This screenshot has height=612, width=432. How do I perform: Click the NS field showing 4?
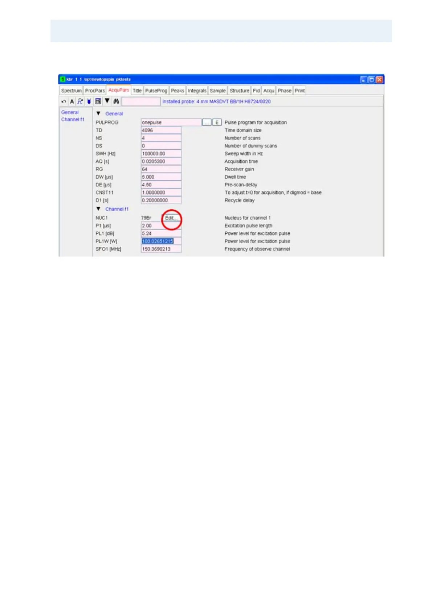pyautogui.click(x=161, y=138)
